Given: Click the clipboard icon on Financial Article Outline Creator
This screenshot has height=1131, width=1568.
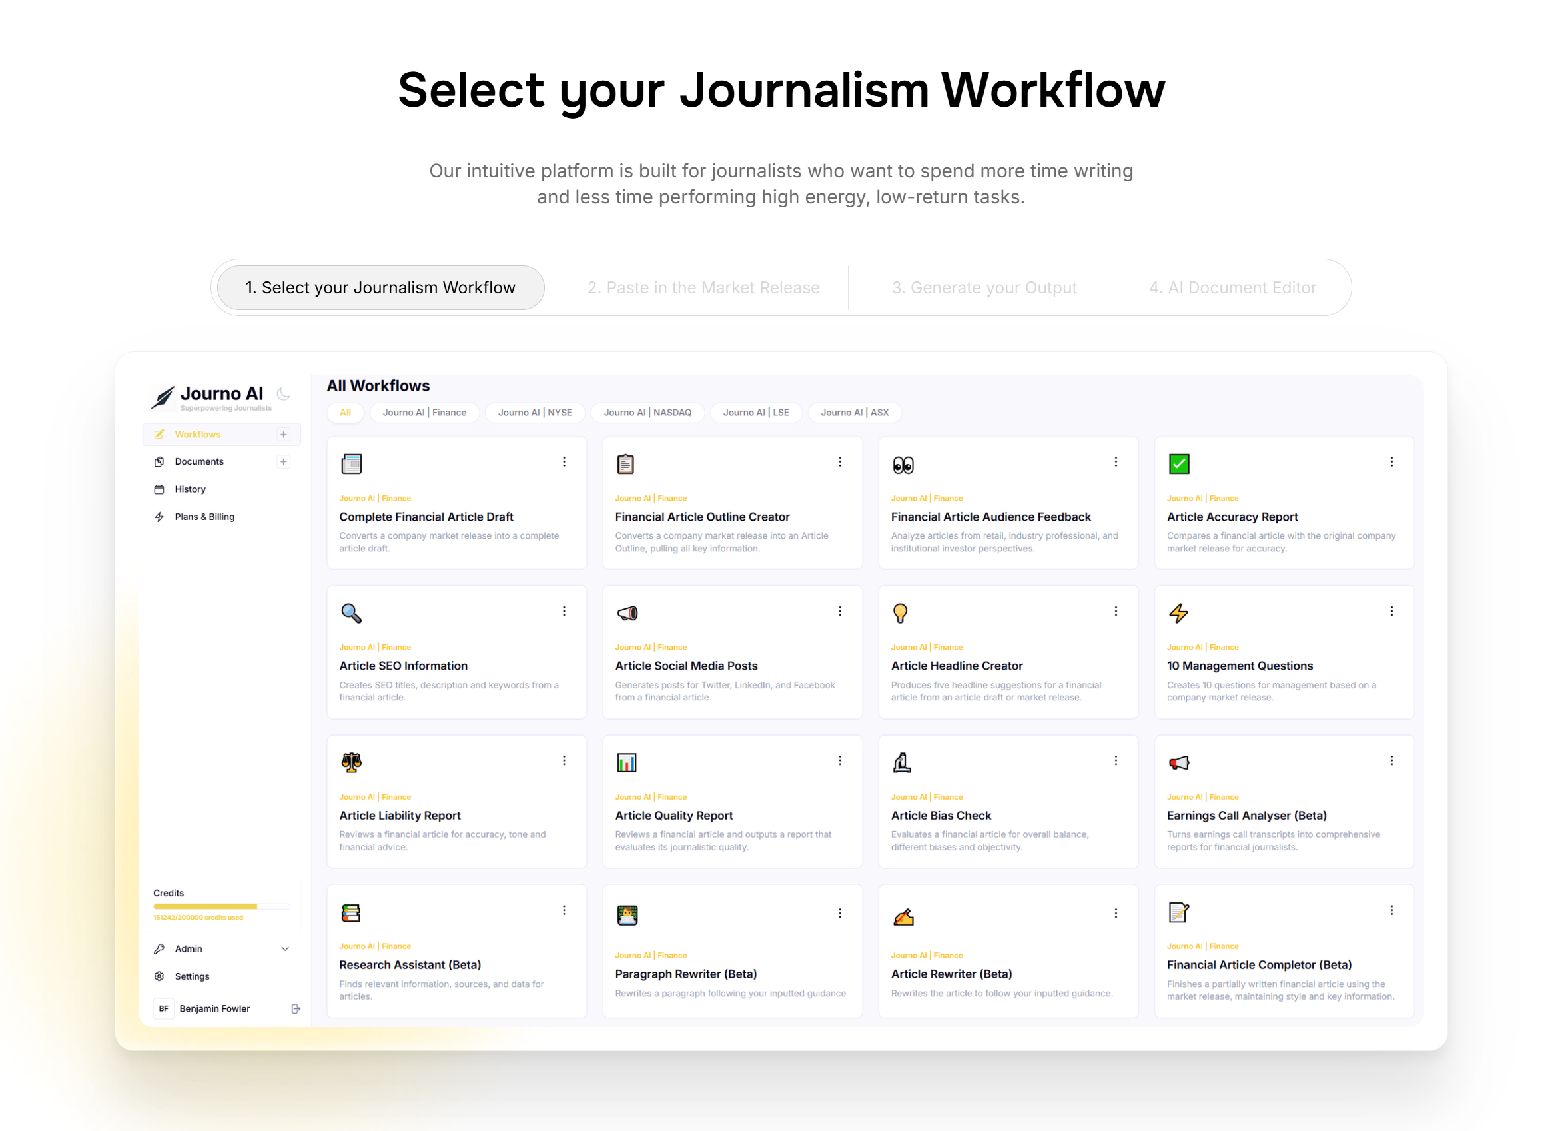Looking at the screenshot, I should (625, 463).
